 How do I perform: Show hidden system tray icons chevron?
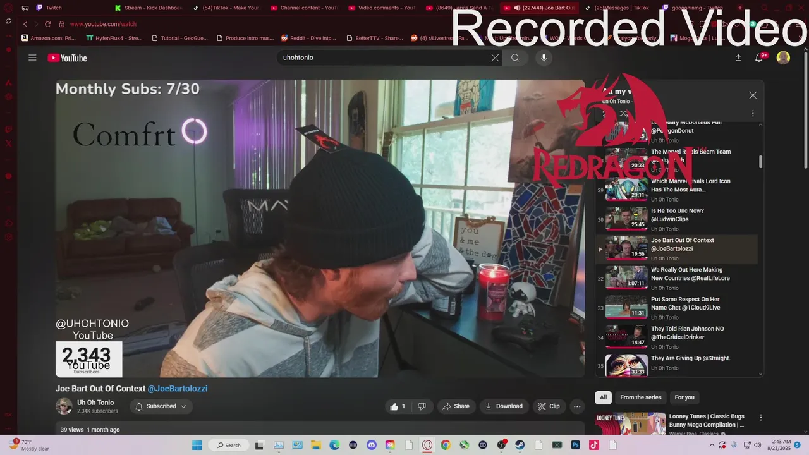tap(714, 445)
